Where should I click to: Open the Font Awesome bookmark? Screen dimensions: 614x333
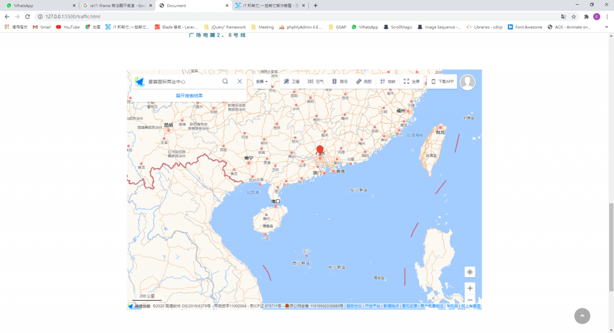pos(525,27)
